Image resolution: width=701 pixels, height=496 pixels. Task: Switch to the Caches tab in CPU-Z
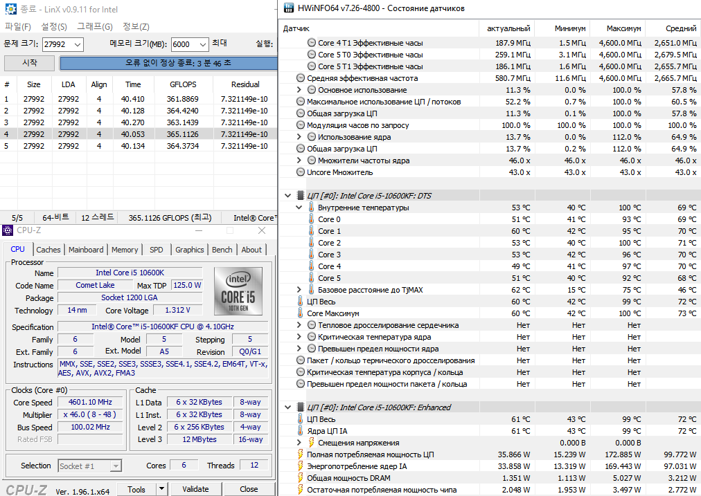tap(48, 250)
